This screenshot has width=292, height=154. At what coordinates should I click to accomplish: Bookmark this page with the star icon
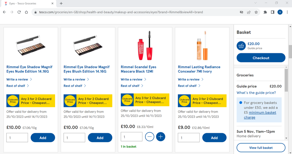(256, 12)
